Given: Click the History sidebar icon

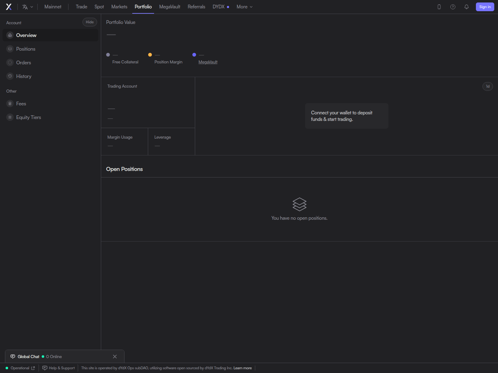Looking at the screenshot, I should tap(10, 76).
